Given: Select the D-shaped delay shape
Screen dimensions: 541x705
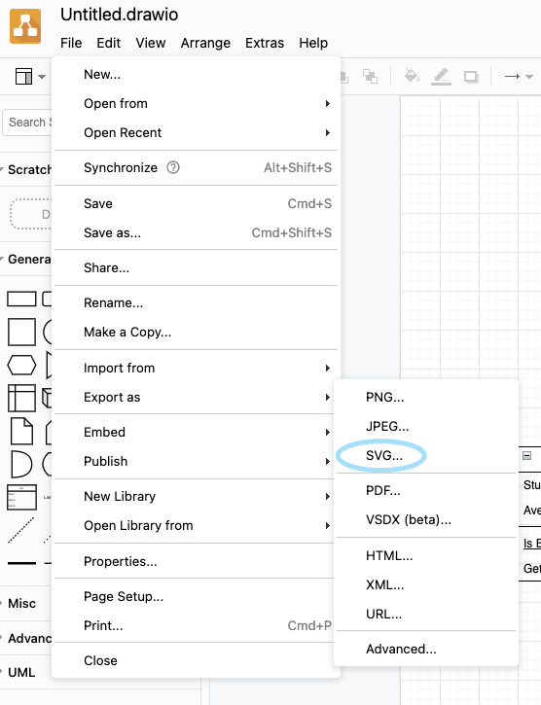Looking at the screenshot, I should [x=21, y=464].
